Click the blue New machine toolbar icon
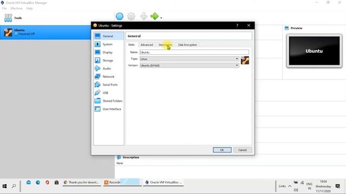Viewport: 346px width, 194px height. pyautogui.click(x=119, y=16)
